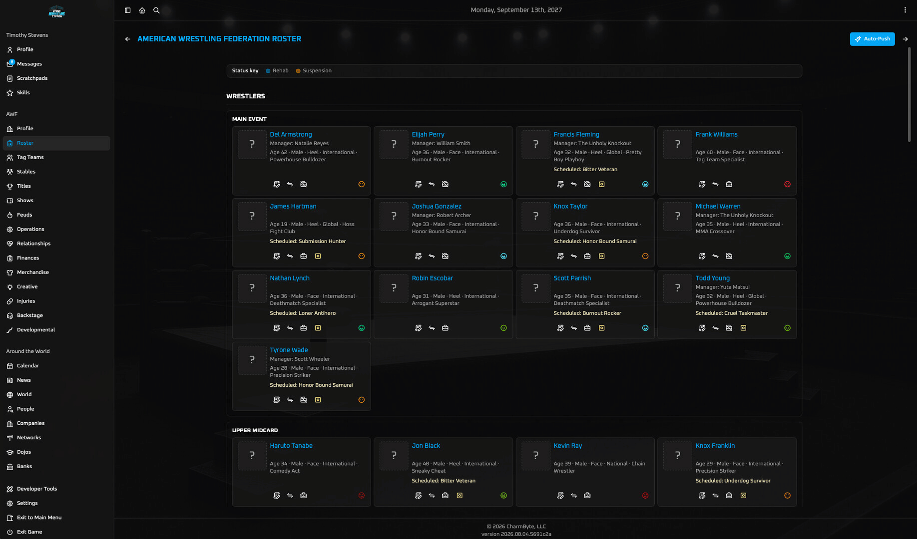
Task: Click the vertical scrollbar on the right edge
Action: point(909,95)
